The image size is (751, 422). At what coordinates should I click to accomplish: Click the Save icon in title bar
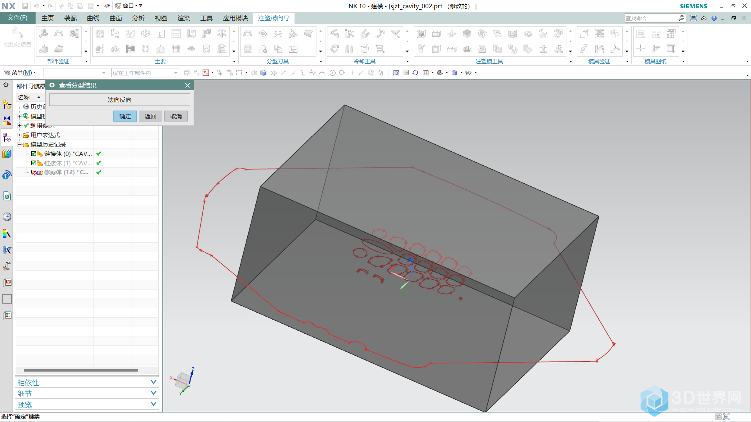click(25, 6)
